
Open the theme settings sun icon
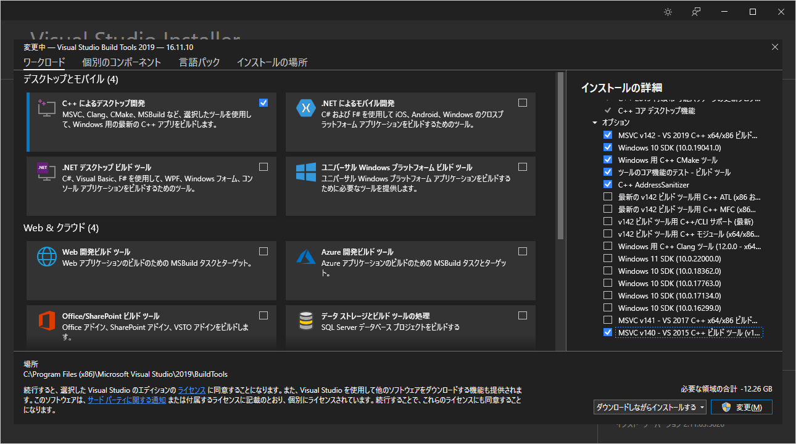tap(668, 11)
